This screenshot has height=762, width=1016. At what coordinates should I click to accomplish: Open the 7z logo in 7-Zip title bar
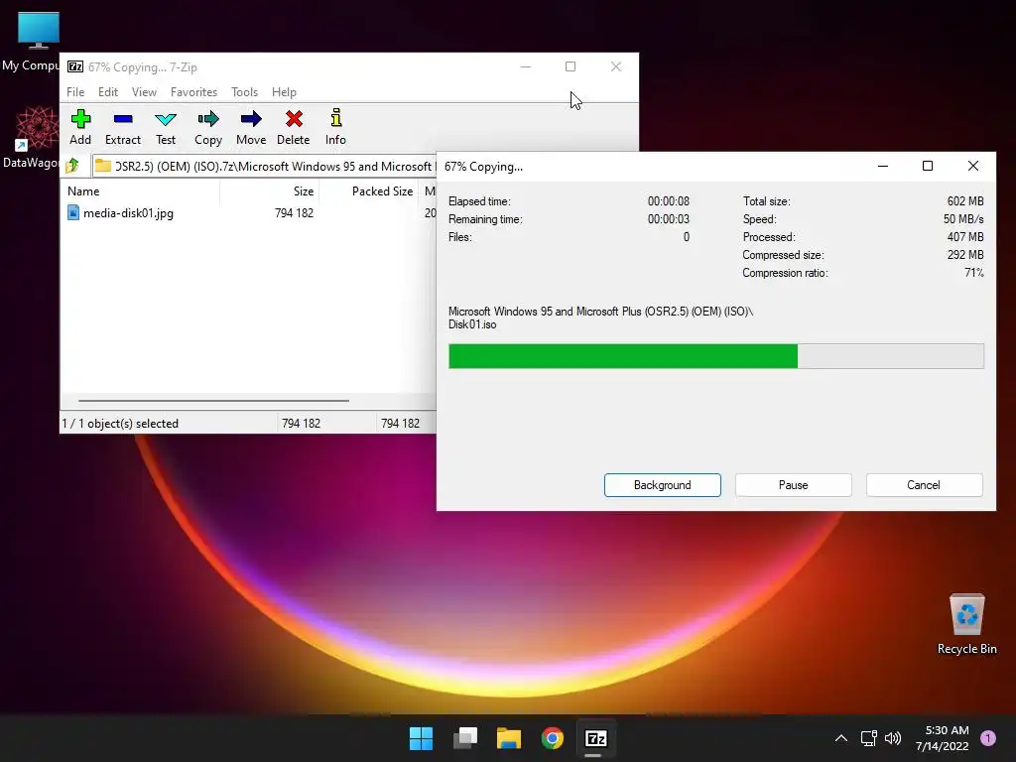click(x=75, y=66)
